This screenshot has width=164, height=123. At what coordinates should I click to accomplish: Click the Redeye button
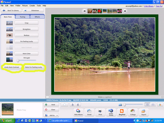click(x=26, y=35)
